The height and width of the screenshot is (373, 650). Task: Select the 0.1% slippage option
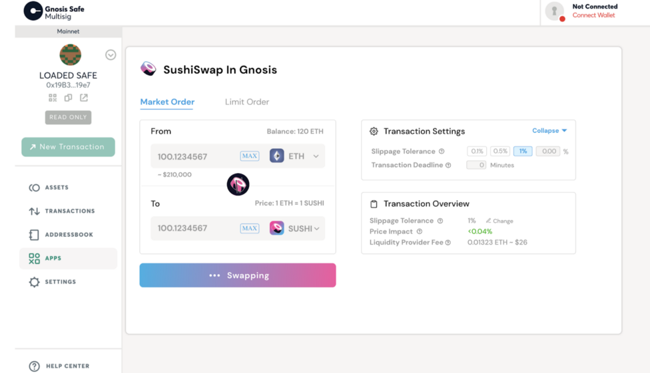[x=477, y=151]
